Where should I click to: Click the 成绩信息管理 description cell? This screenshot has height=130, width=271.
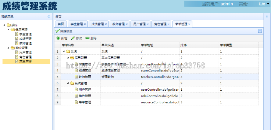pyautogui.click(x=120, y=71)
